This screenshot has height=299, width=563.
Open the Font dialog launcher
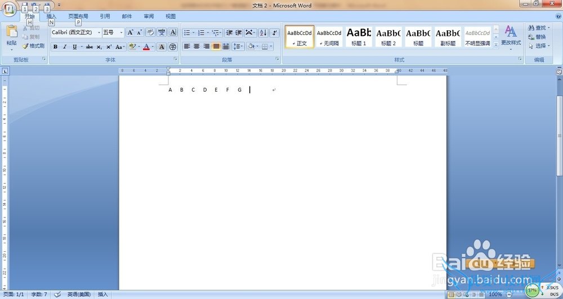click(x=176, y=58)
